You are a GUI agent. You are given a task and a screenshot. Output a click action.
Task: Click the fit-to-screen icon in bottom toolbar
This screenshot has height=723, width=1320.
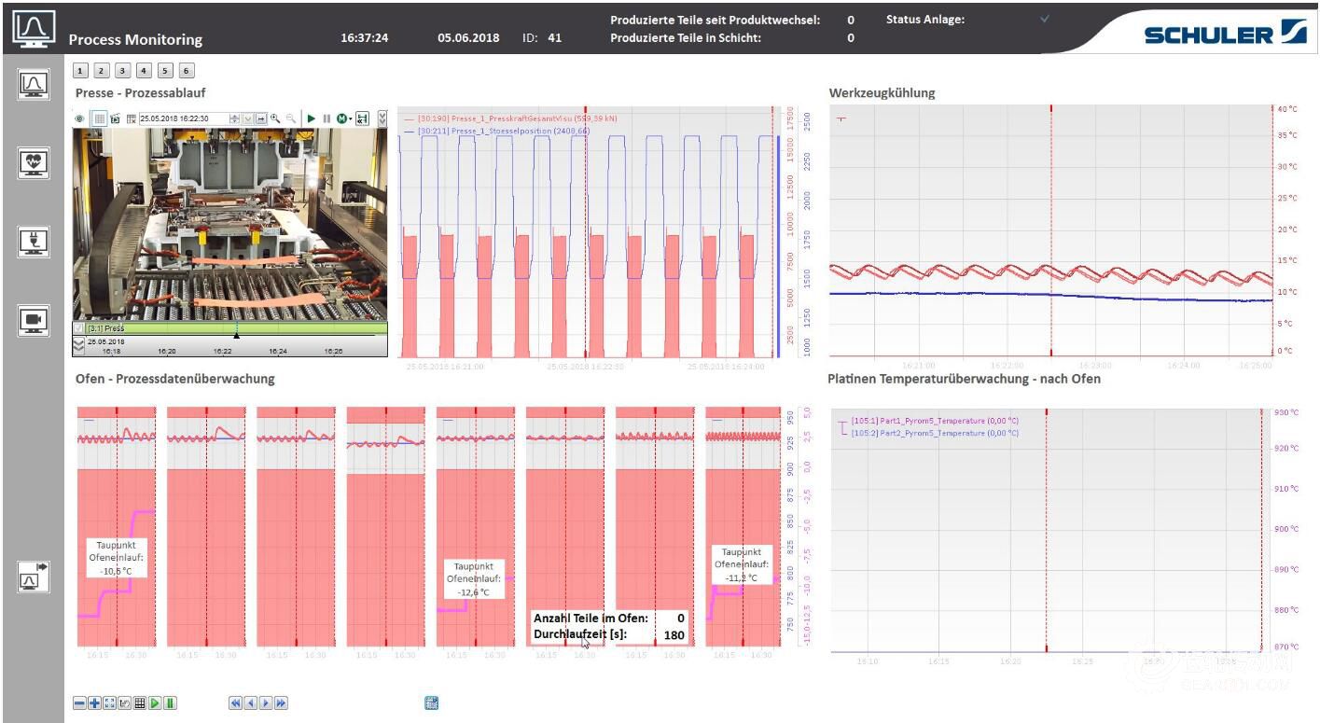109,703
